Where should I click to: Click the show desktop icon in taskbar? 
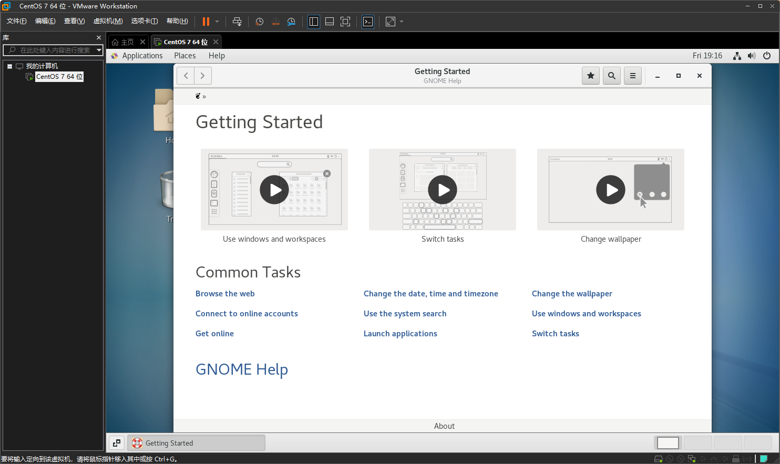pyautogui.click(x=117, y=443)
